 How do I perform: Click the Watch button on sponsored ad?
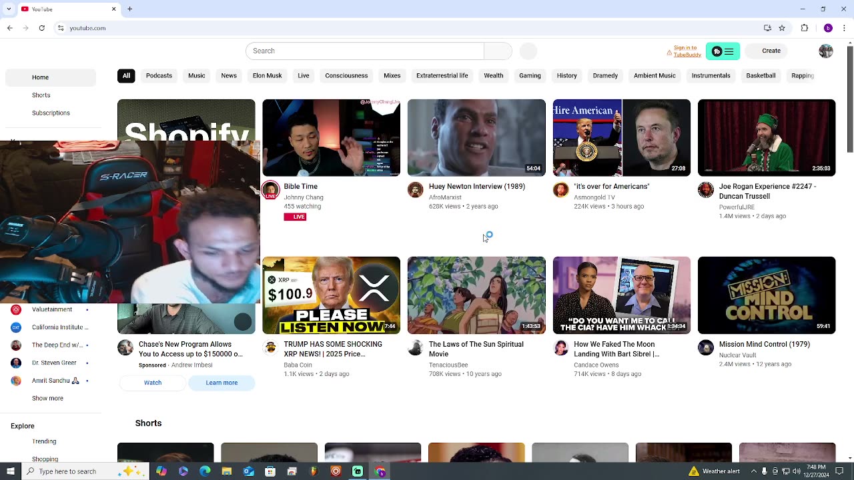click(x=153, y=383)
